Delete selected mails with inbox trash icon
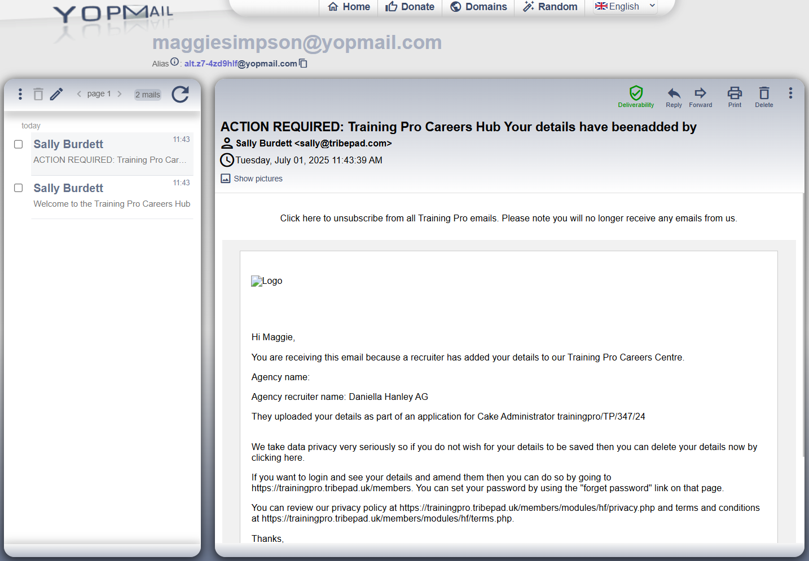Viewport: 809px width, 561px height. click(x=38, y=94)
